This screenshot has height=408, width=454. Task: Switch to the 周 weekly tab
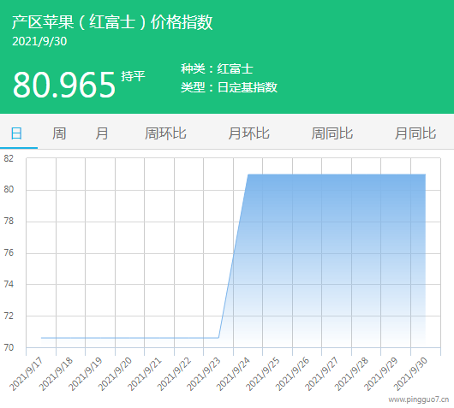(x=59, y=133)
